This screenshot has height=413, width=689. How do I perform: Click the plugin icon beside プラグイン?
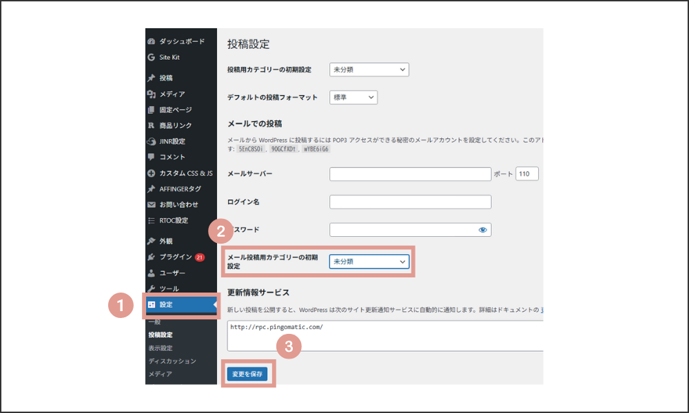[151, 257]
